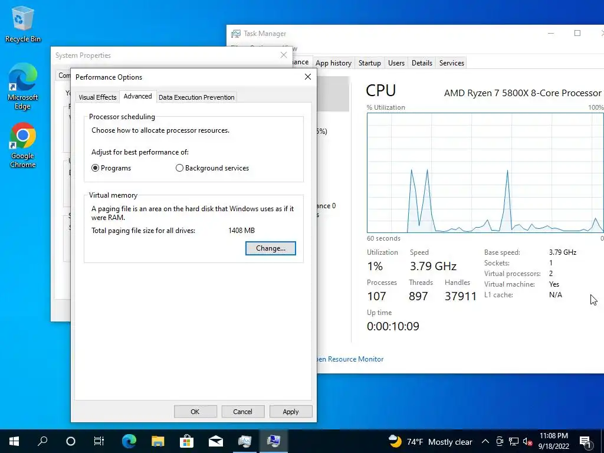Click Apply in Performance Options

point(290,411)
